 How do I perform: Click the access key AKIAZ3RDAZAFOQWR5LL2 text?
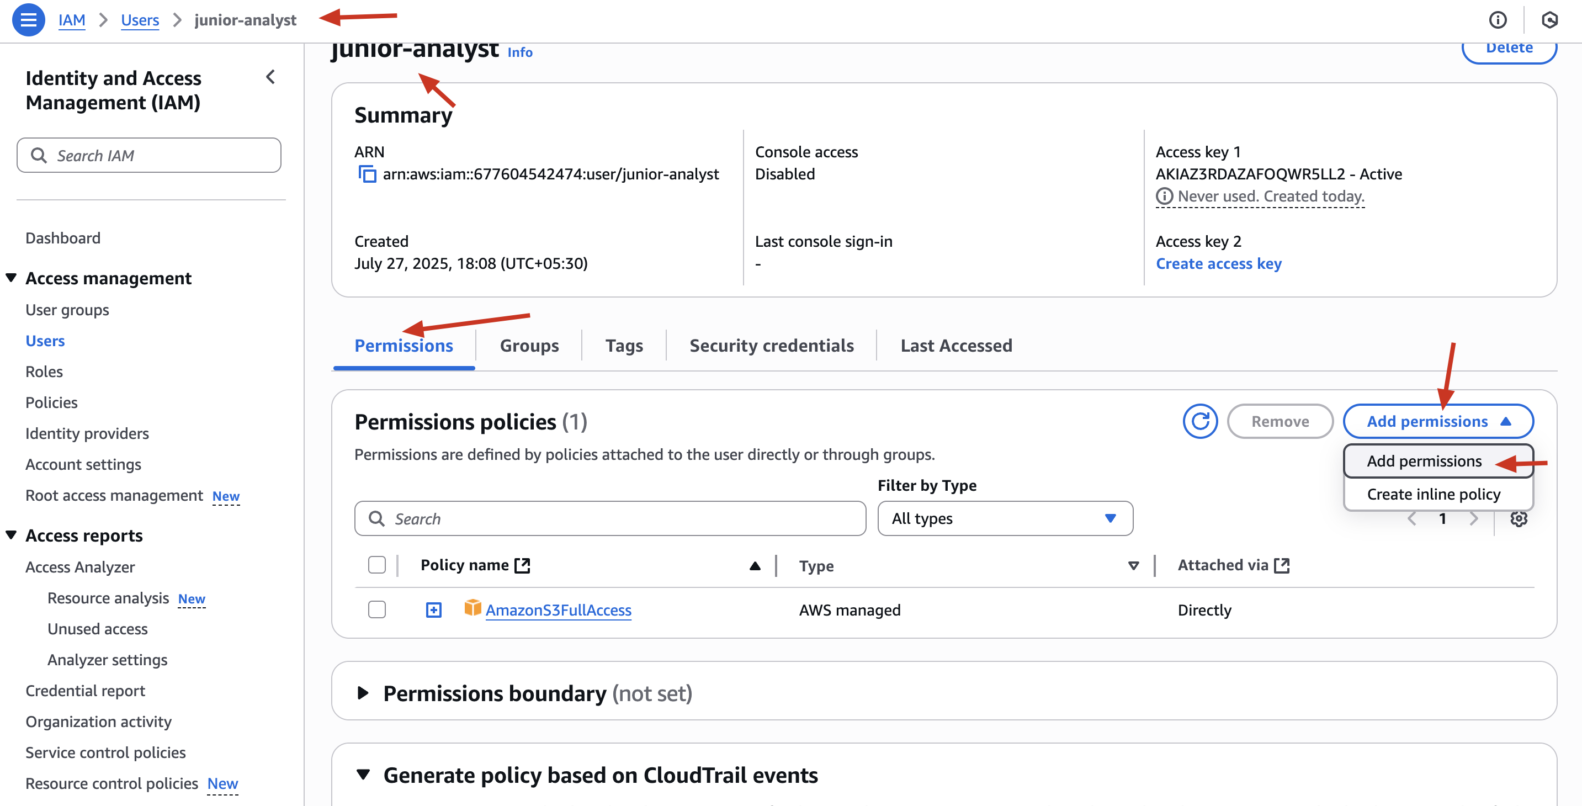1250,174
